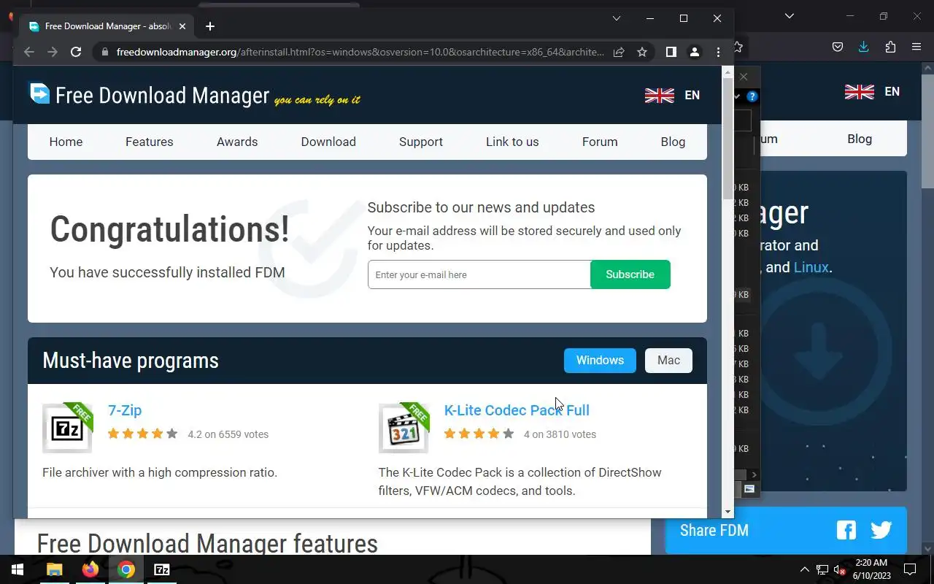Open Windows Start menu

[x=18, y=569]
